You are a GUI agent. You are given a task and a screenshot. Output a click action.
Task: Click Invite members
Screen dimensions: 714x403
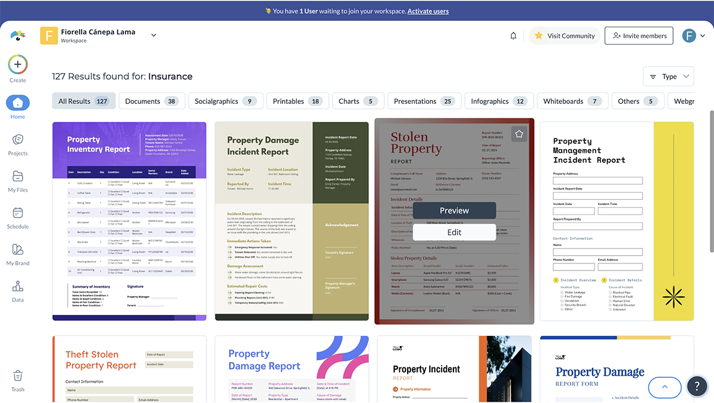(x=638, y=36)
